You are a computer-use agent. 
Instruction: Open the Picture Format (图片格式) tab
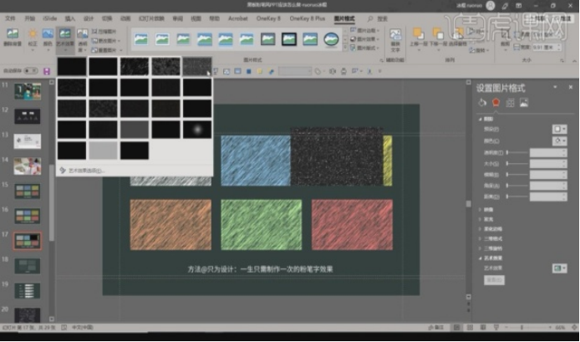point(344,18)
